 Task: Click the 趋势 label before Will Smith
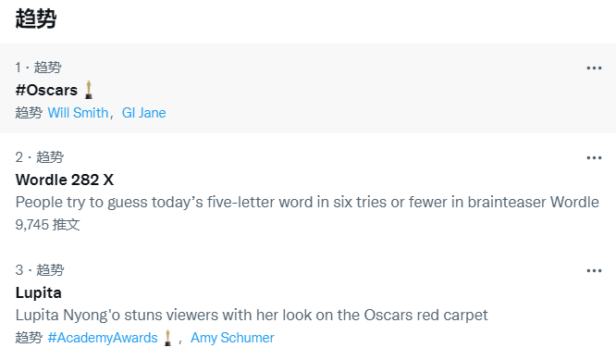pyautogui.click(x=29, y=113)
